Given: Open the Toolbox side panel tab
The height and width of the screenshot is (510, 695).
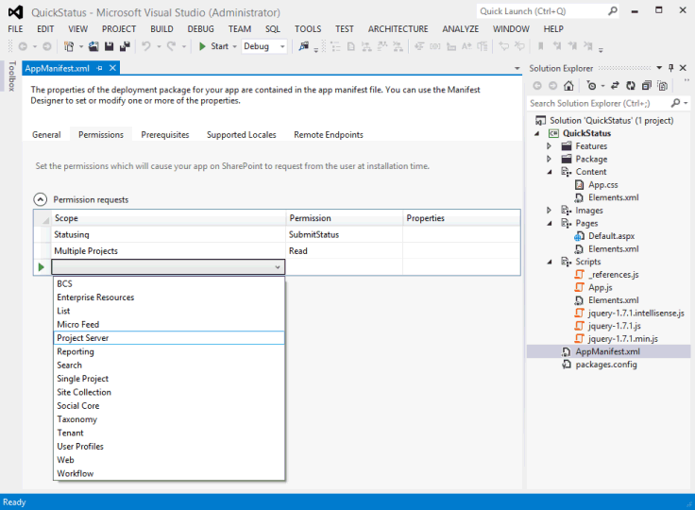Looking at the screenshot, I should (11, 76).
